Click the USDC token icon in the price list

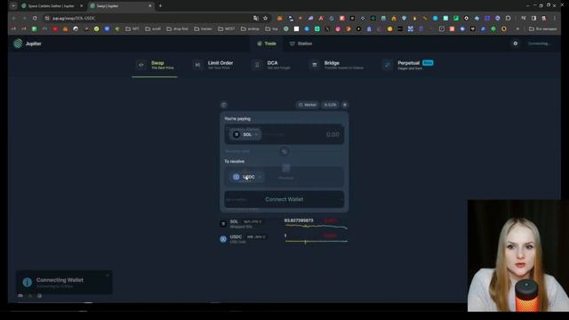(223, 239)
